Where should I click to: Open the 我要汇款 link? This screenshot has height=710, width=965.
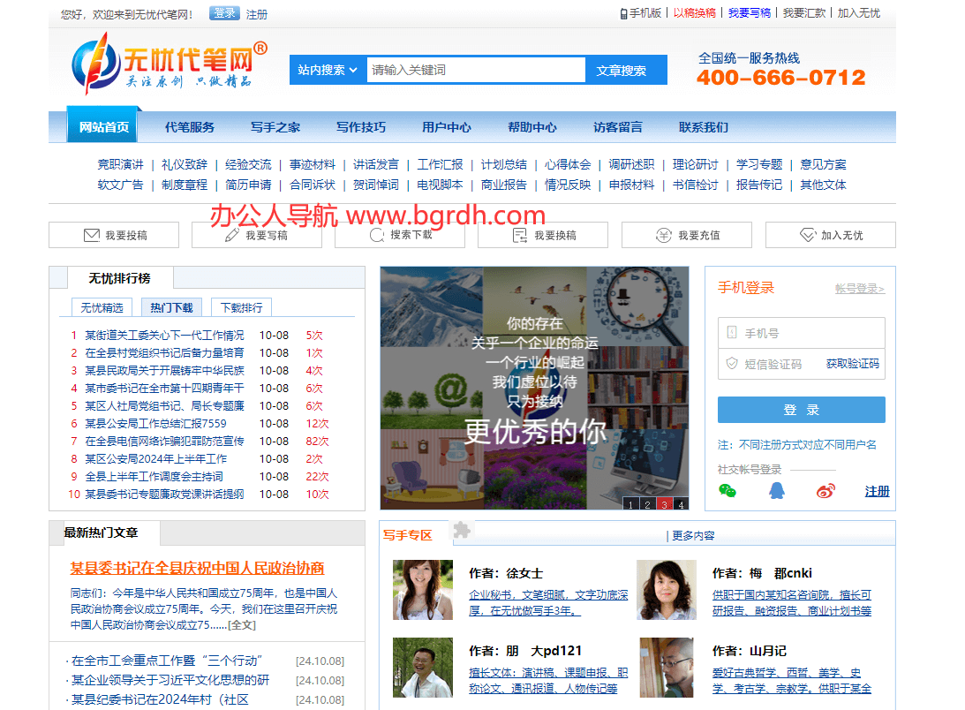(803, 13)
